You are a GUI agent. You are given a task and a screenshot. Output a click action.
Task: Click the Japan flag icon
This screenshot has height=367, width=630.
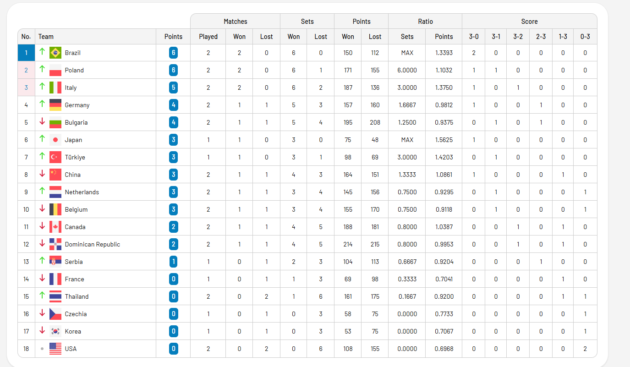[x=55, y=140]
